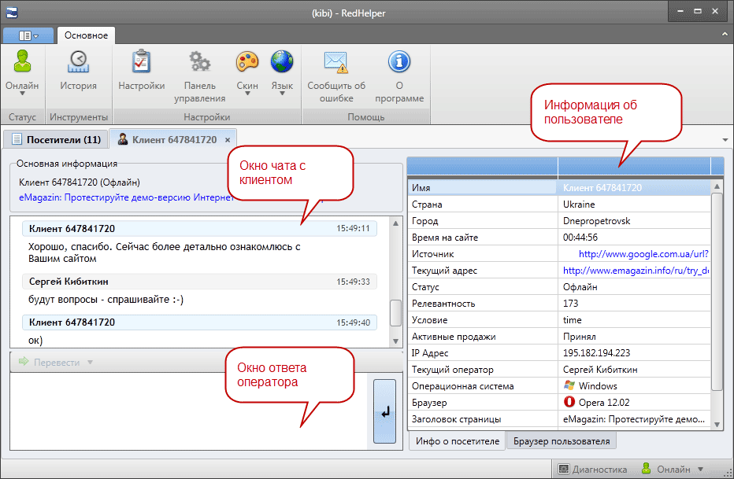Viewport: 734px width, 479px height.
Task: Expand the Перевести translate dropdown
Action: [91, 362]
